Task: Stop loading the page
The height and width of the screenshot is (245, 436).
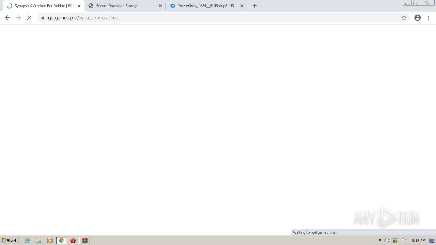Action: click(29, 18)
